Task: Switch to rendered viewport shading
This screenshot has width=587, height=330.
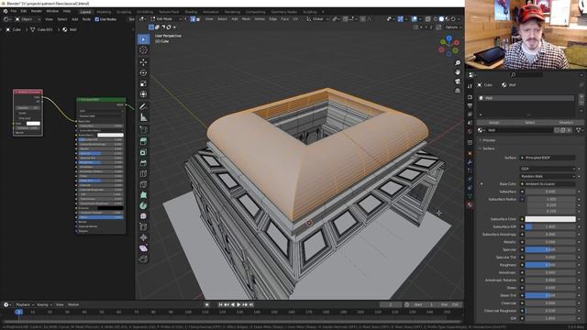Action: coord(453,19)
